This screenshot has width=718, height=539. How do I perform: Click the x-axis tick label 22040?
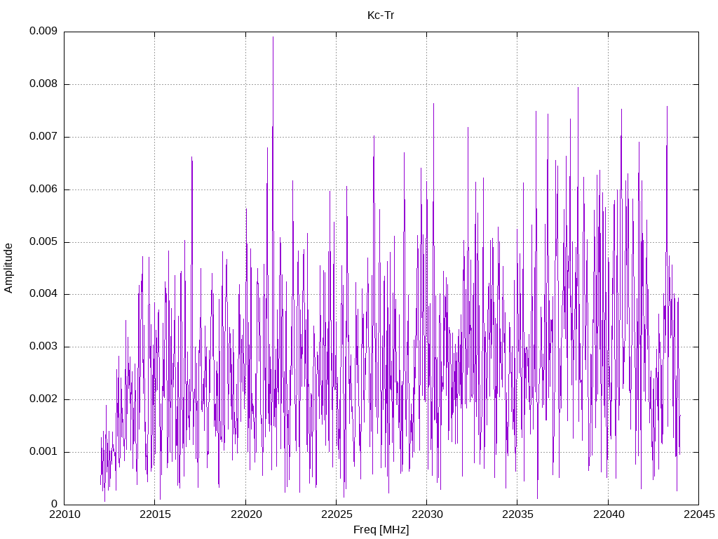[x=609, y=514]
